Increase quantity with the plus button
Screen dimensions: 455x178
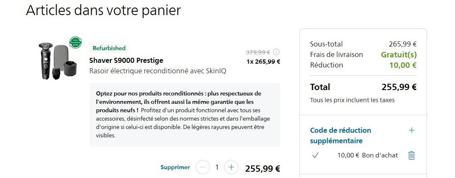point(231,168)
